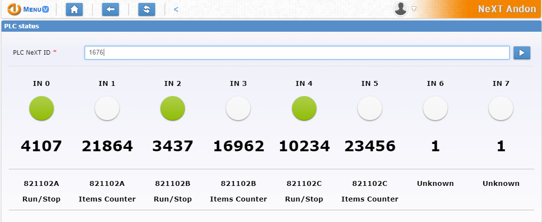Screen dimensions: 542x222
Task: Click the blue collapse chevron in toolbar
Action: (x=176, y=9)
